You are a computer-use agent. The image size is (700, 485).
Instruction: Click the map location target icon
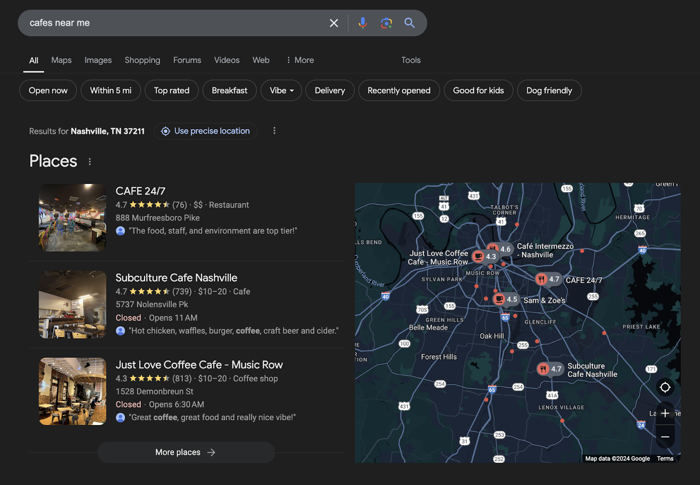[x=665, y=387]
